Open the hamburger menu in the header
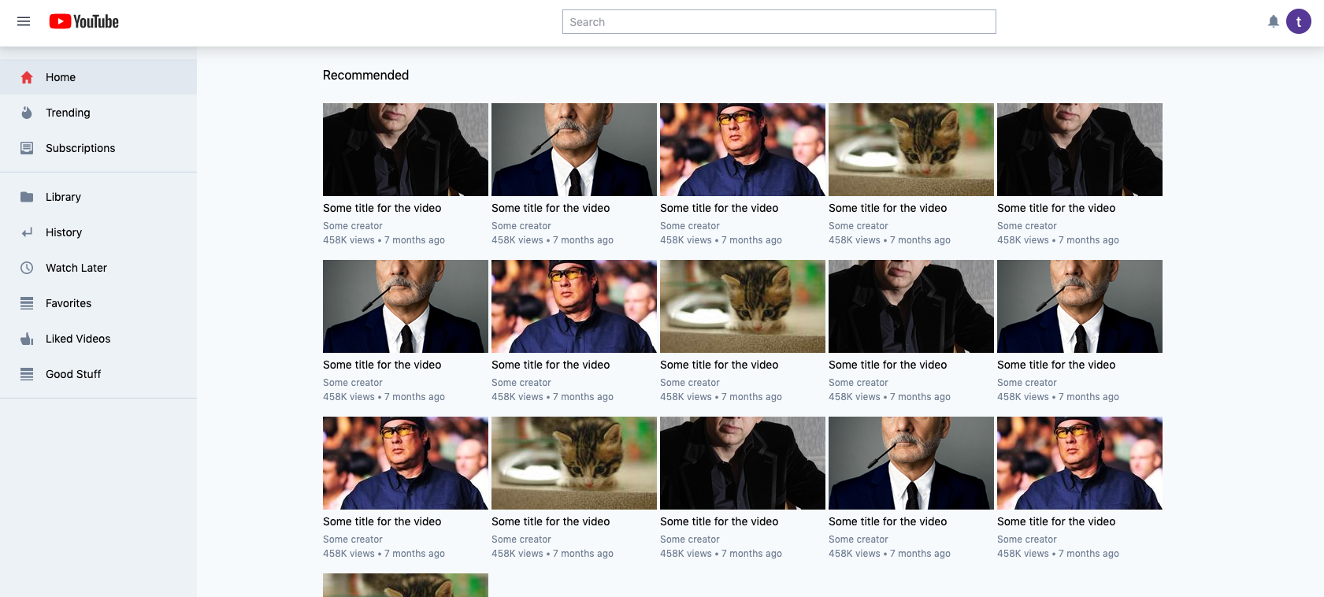This screenshot has width=1324, height=597. point(24,21)
